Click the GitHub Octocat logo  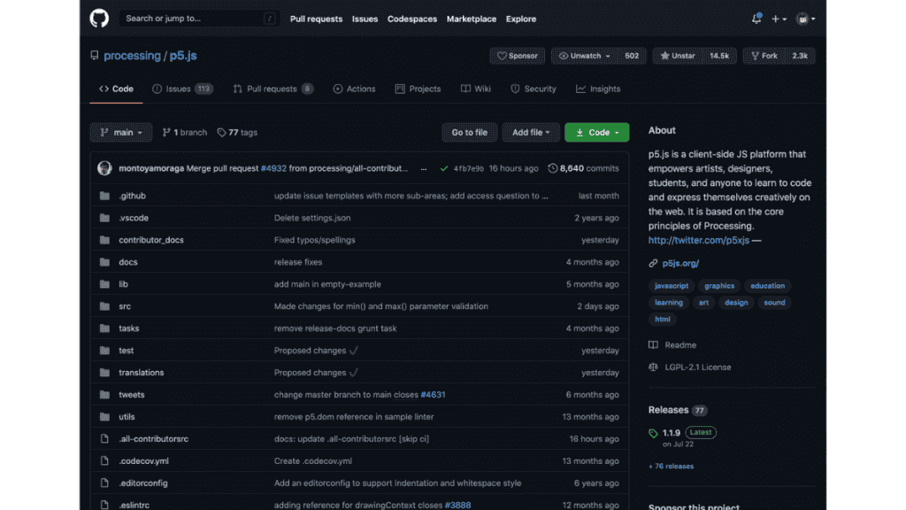coord(99,19)
